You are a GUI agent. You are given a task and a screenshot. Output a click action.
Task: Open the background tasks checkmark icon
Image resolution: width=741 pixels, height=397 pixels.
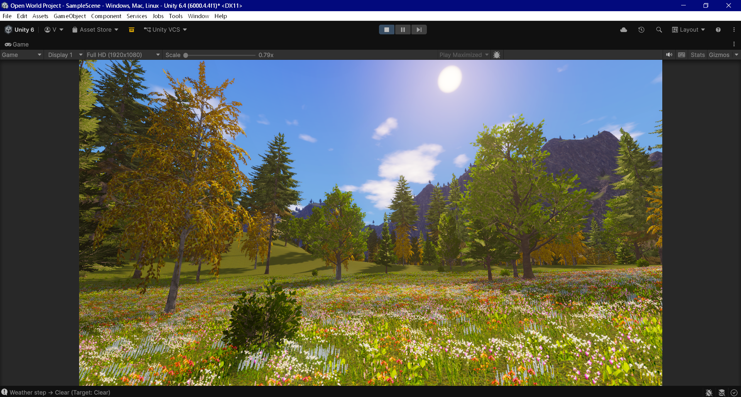pos(734,392)
